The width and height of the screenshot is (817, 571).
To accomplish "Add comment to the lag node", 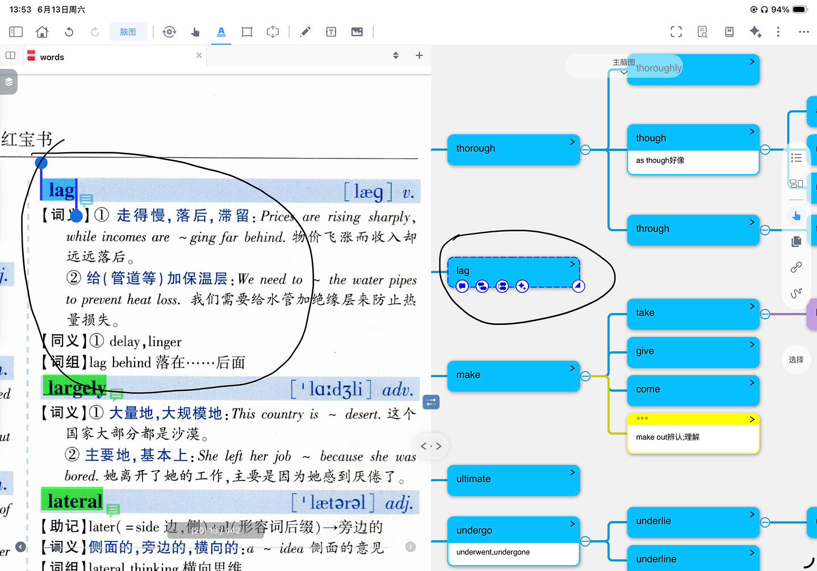I will 462,286.
